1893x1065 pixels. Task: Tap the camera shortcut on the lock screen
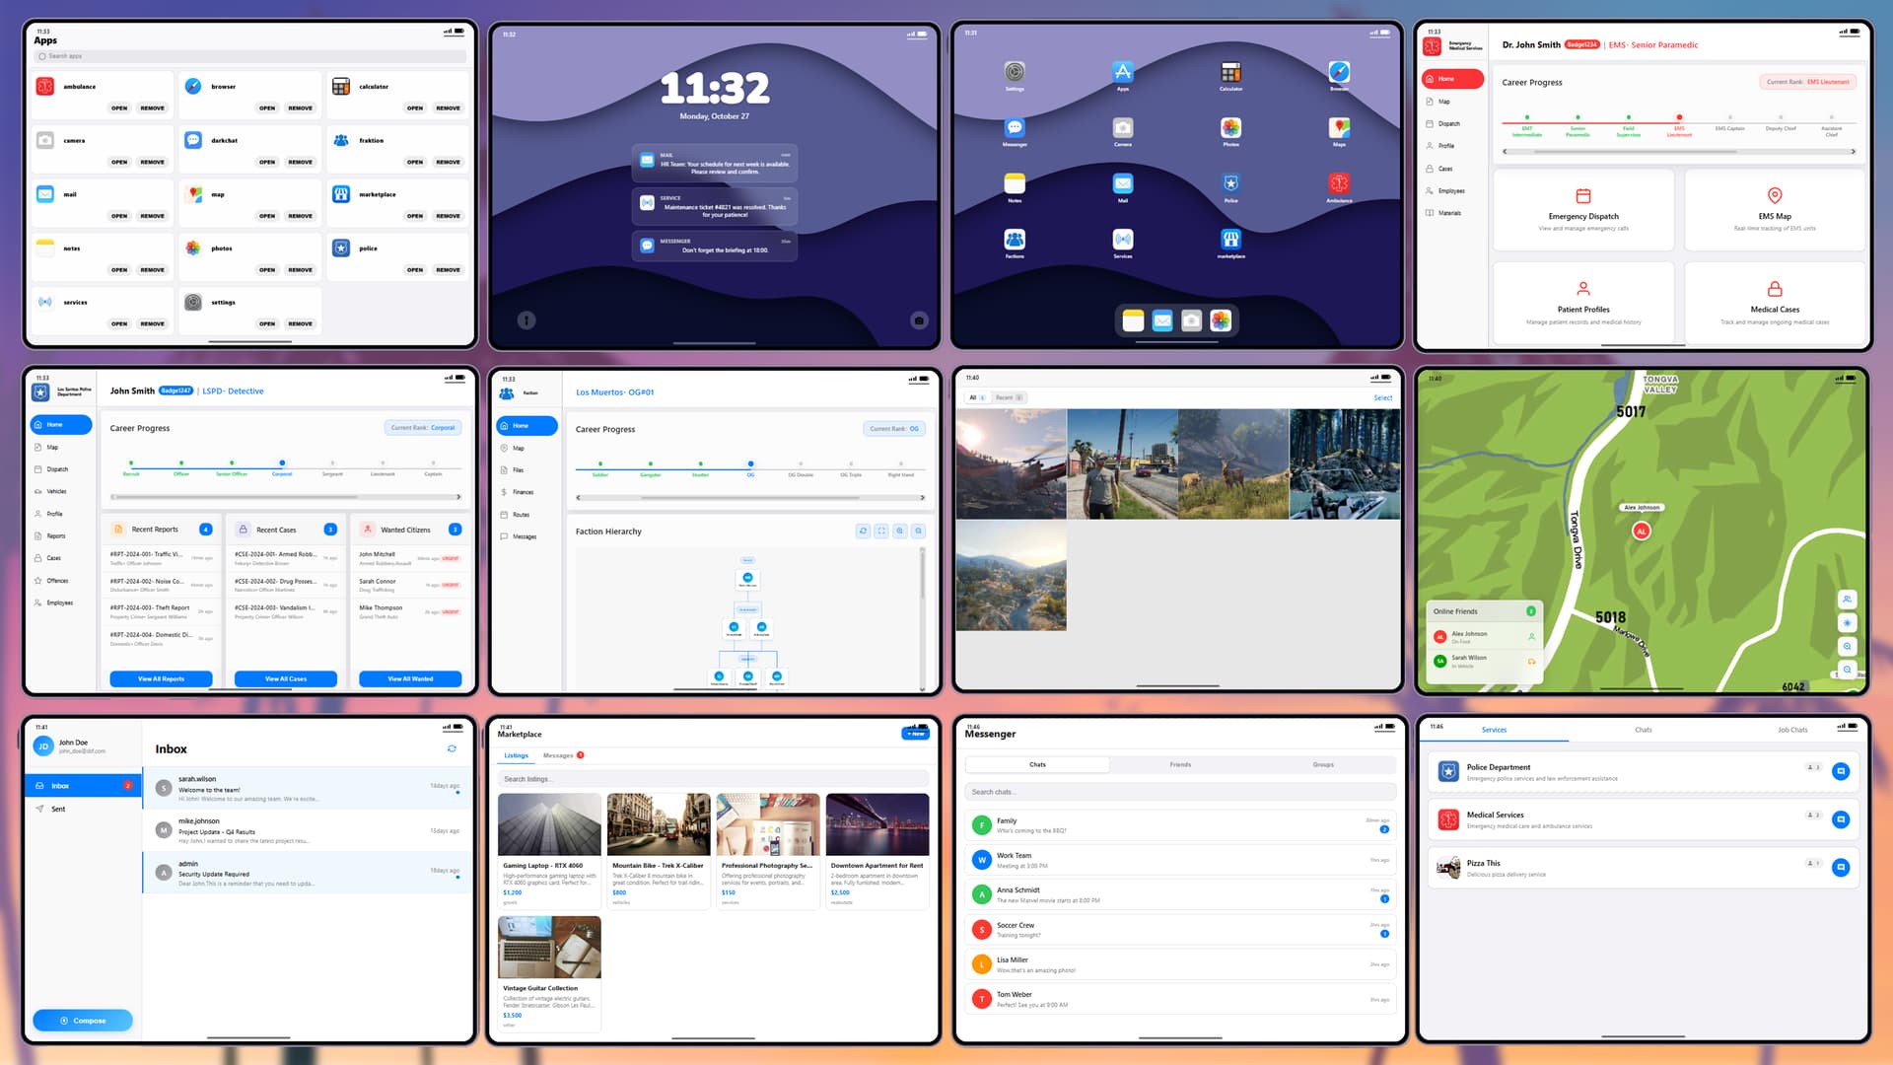point(919,320)
